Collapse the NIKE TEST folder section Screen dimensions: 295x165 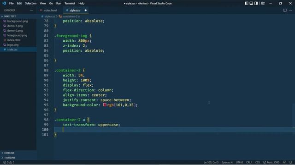[18, 16]
